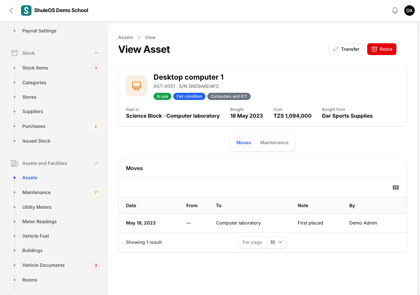Click the desktop computer asset icon

(x=136, y=86)
